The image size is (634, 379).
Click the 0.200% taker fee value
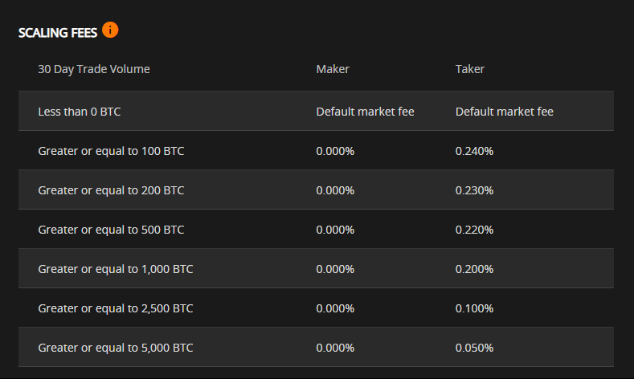click(x=474, y=269)
